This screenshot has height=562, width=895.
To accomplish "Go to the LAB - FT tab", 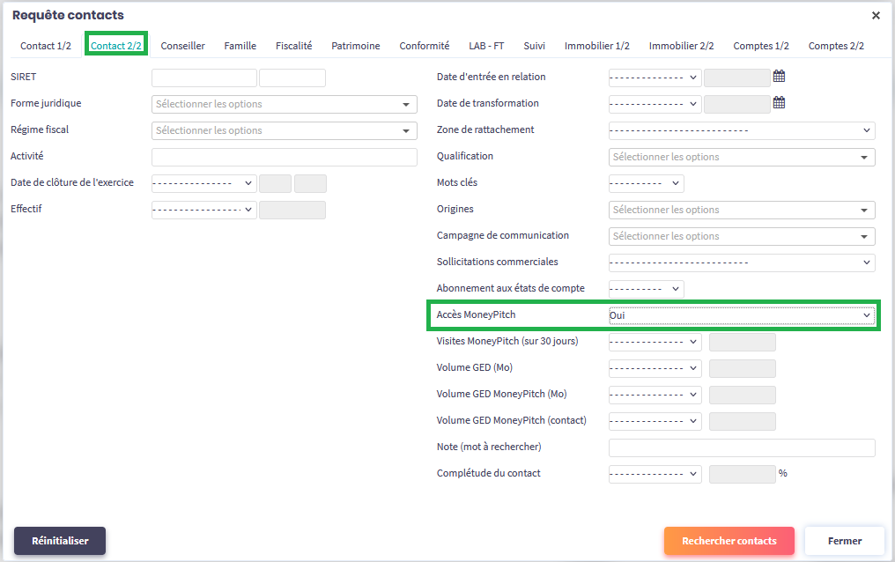I will click(x=486, y=46).
